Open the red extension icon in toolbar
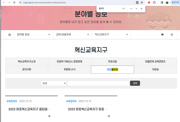The image size is (180, 122). [x=149, y=2]
